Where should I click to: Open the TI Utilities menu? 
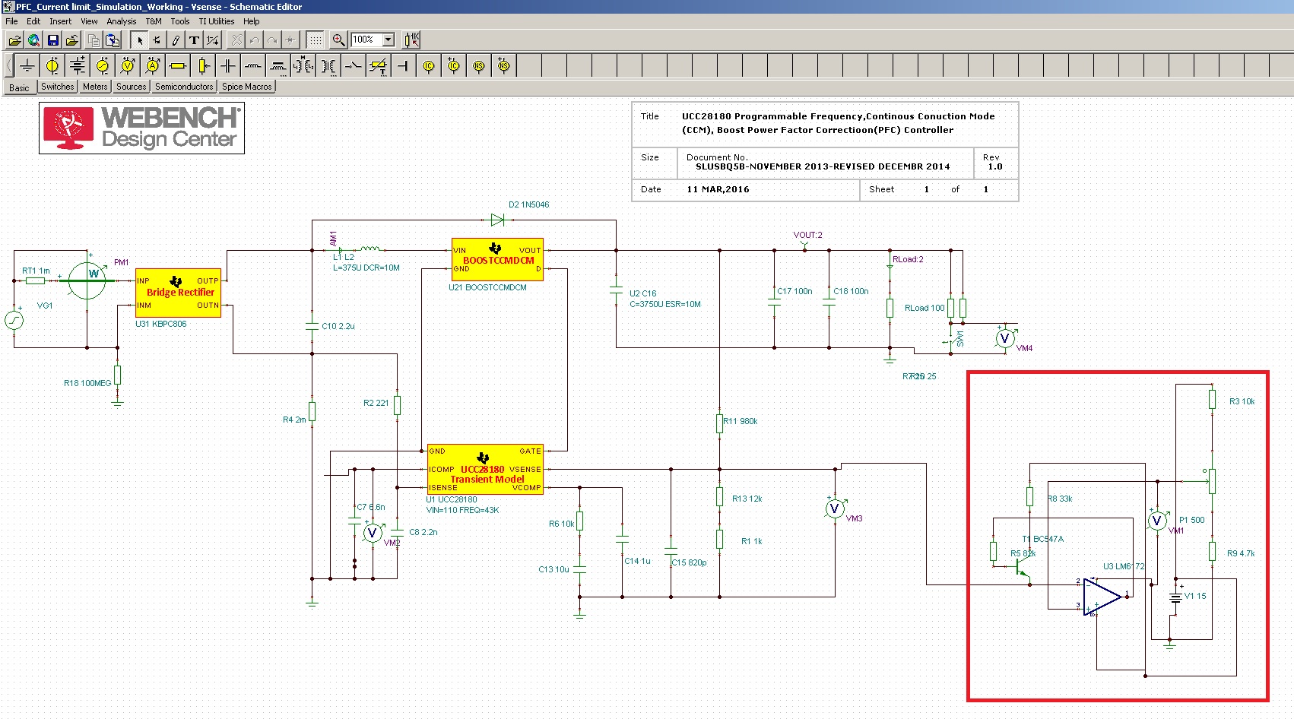click(217, 21)
